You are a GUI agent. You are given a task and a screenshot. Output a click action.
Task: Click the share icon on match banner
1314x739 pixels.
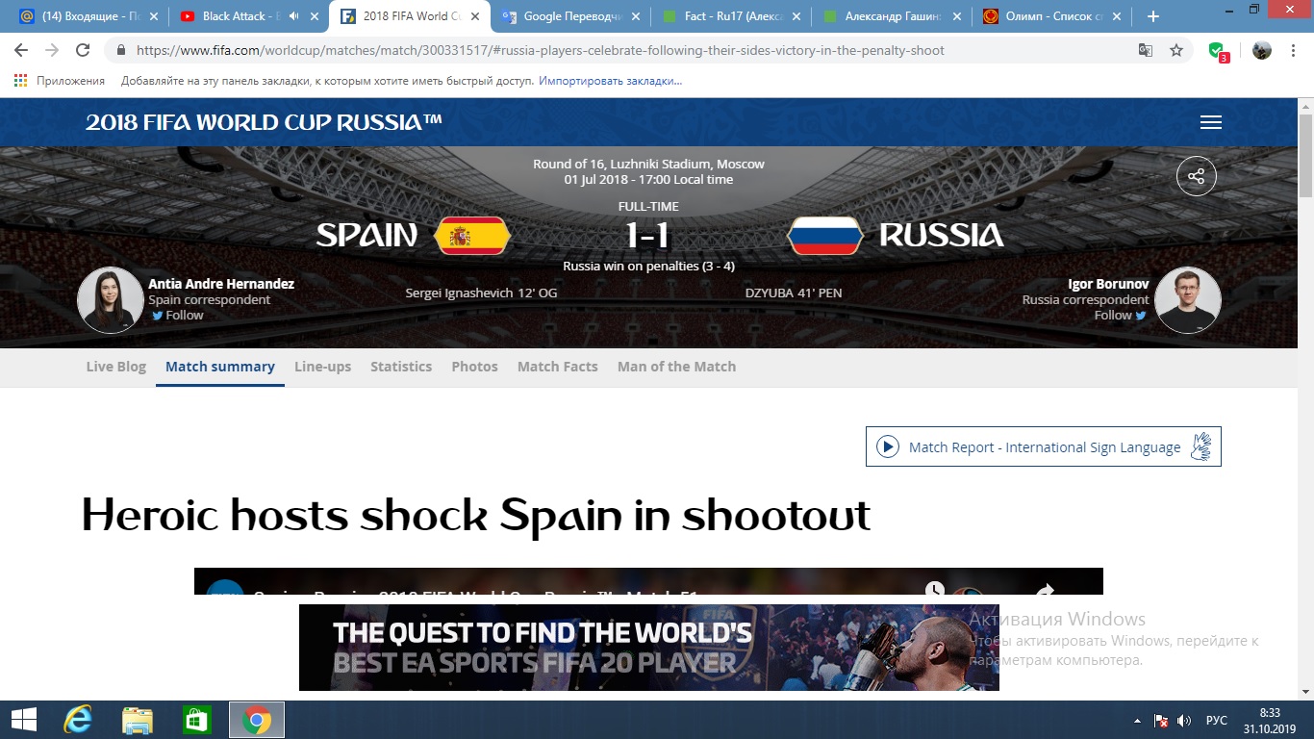tap(1197, 176)
